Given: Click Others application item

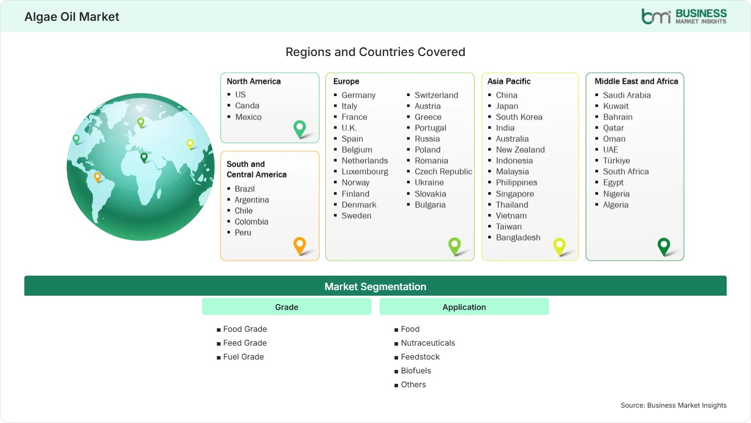Looking at the screenshot, I should (x=413, y=385).
